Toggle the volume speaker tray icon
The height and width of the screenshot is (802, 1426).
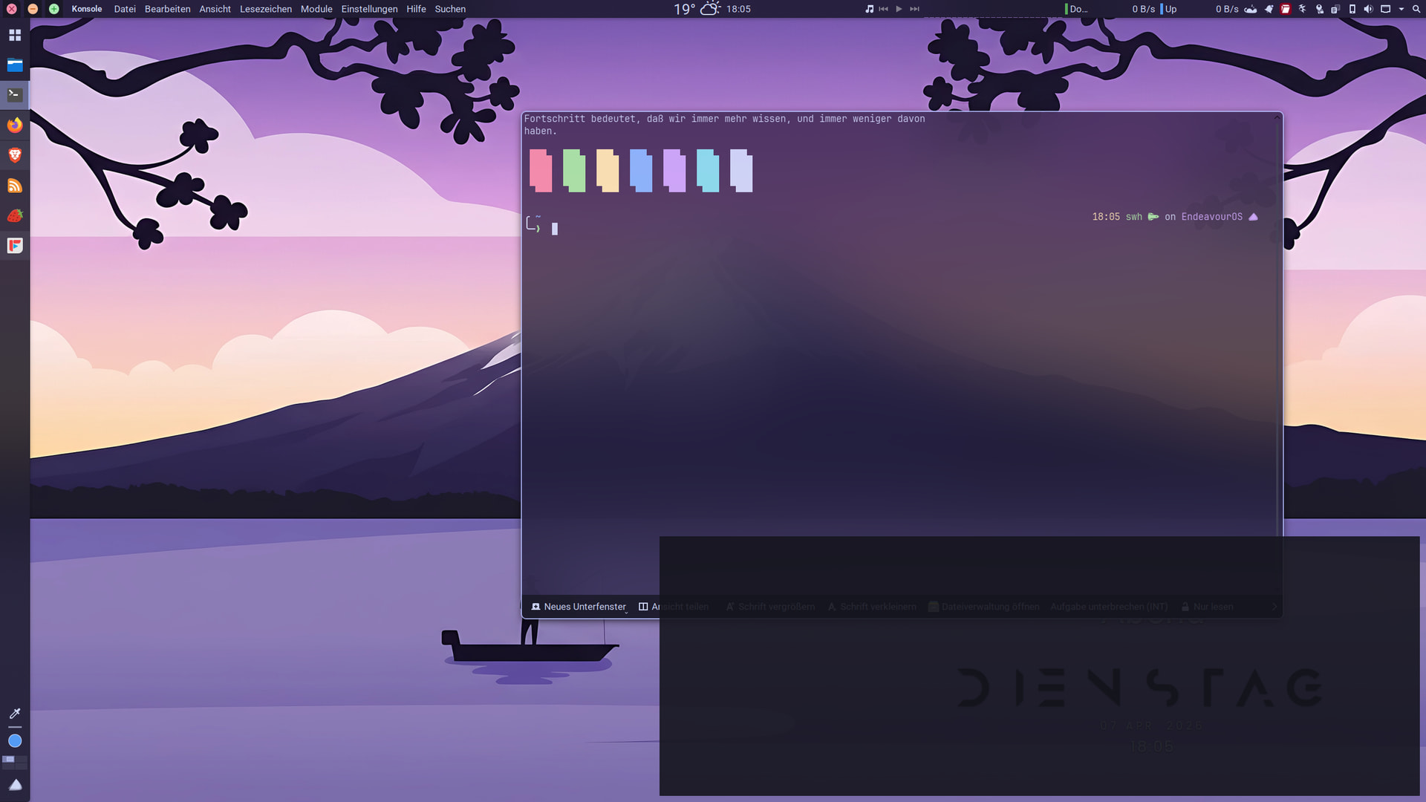click(x=1368, y=9)
